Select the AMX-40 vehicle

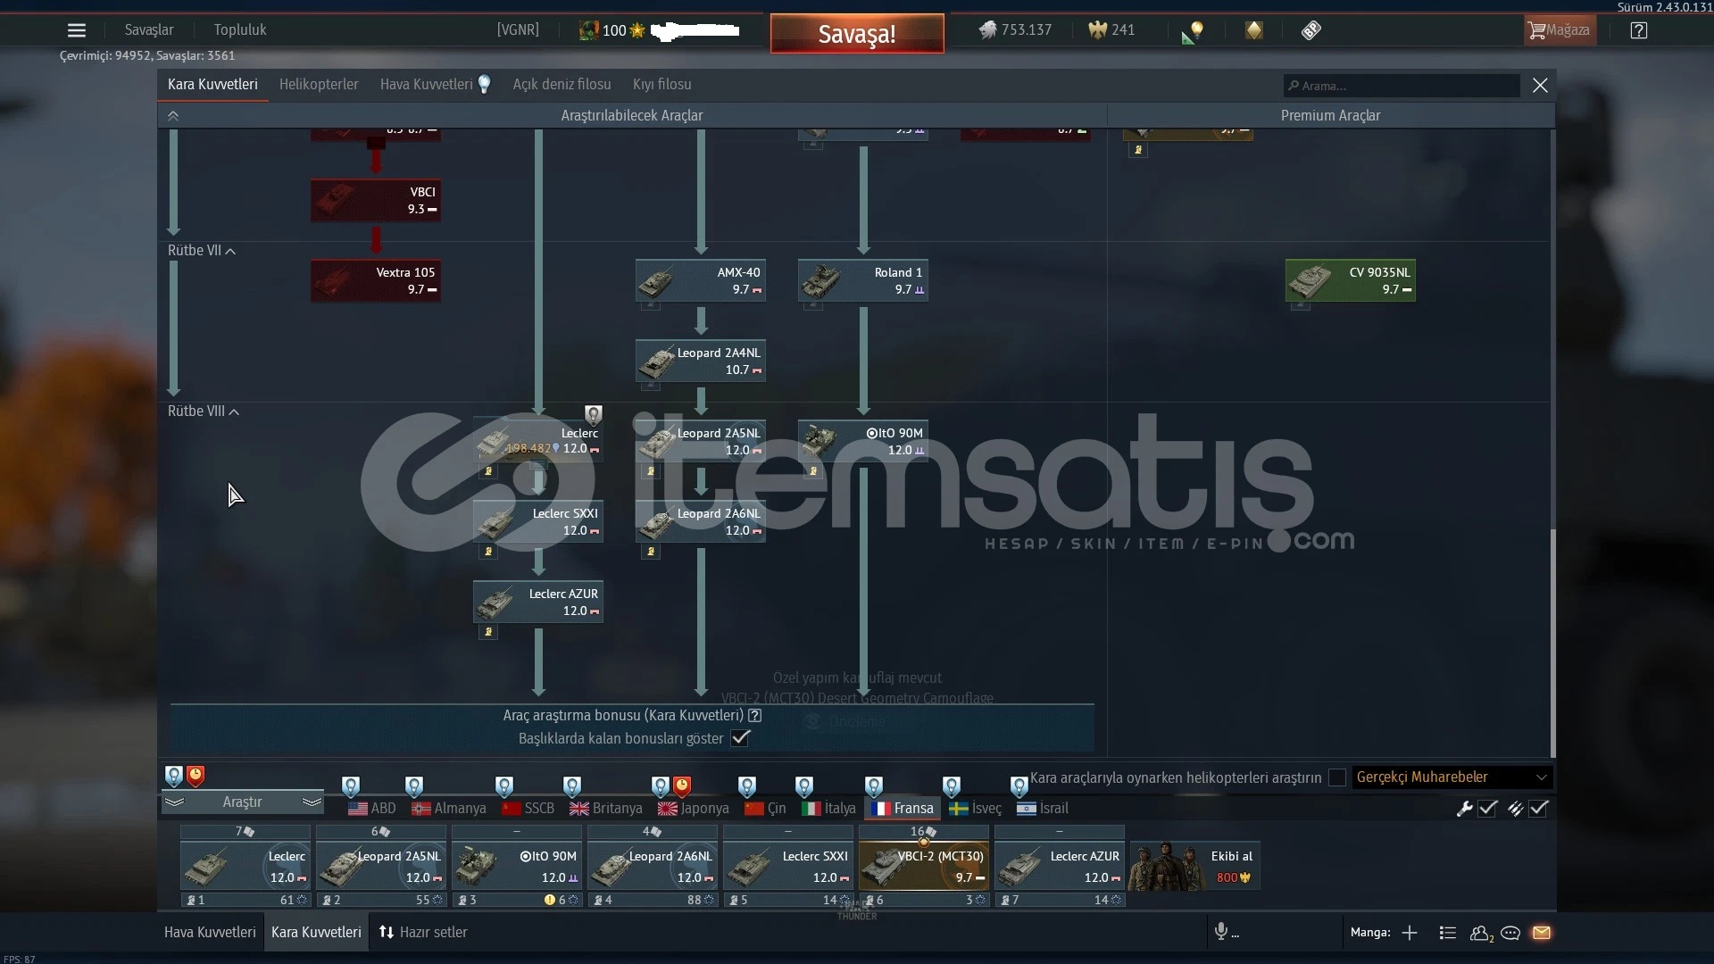pyautogui.click(x=701, y=280)
